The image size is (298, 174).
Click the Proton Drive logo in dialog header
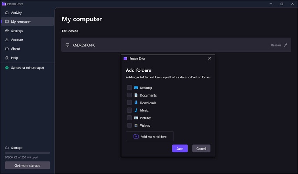[125, 58]
